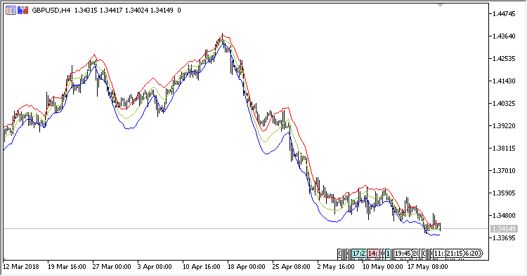Select the pink 14: event label

[372, 254]
